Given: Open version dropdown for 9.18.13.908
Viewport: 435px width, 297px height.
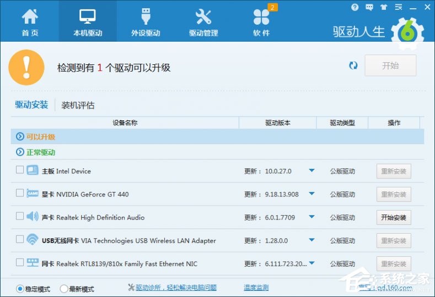Looking at the screenshot, I should (312, 194).
